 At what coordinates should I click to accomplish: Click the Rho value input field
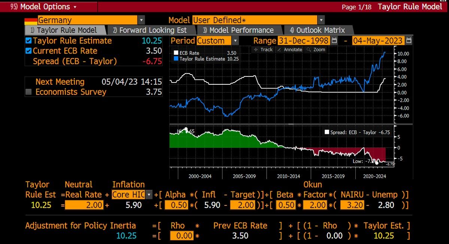[182, 236]
